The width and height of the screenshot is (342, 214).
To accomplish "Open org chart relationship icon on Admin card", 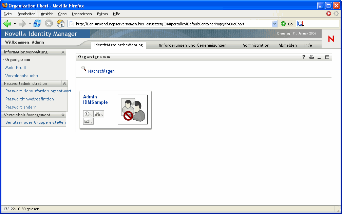I will click(99, 114).
